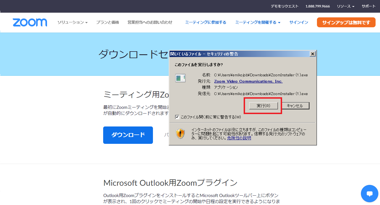The image size is (380, 205).
Task: Click the application file icon in dialog
Action: pos(180,78)
